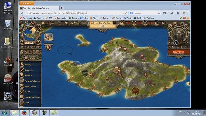Open Rang (6212) from sidebar
The height and width of the screenshot is (116, 206).
point(30,86)
